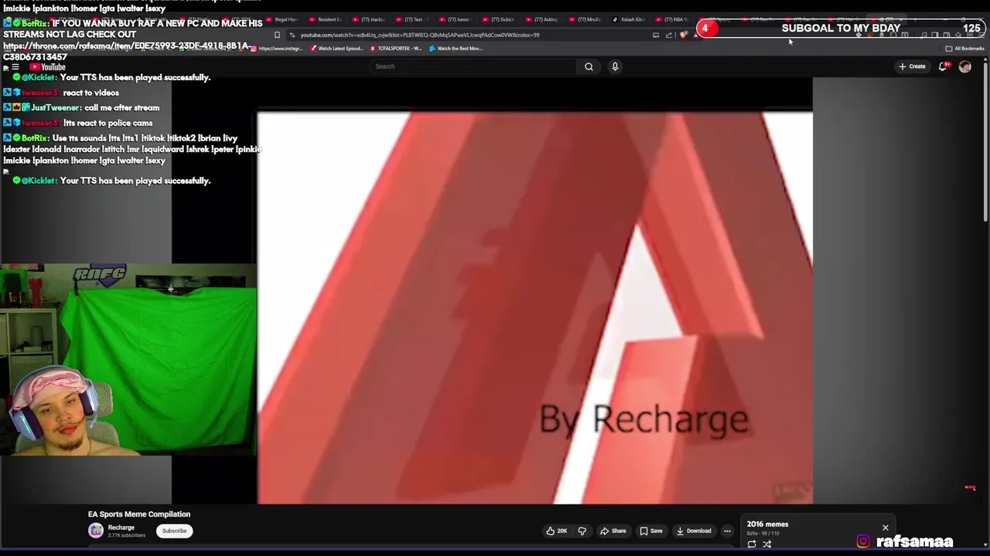Viewport: 990px width, 556px height.
Task: Switch to the Kalash Kitch... TikTok tab
Action: (629, 19)
